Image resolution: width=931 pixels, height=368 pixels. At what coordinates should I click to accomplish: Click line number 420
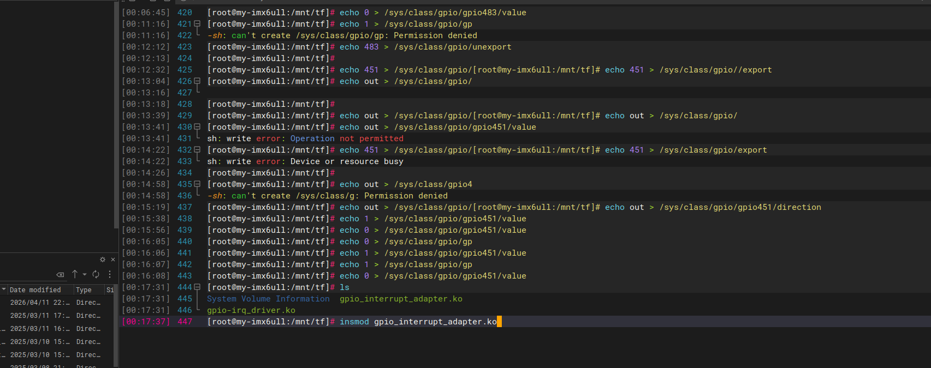click(185, 13)
